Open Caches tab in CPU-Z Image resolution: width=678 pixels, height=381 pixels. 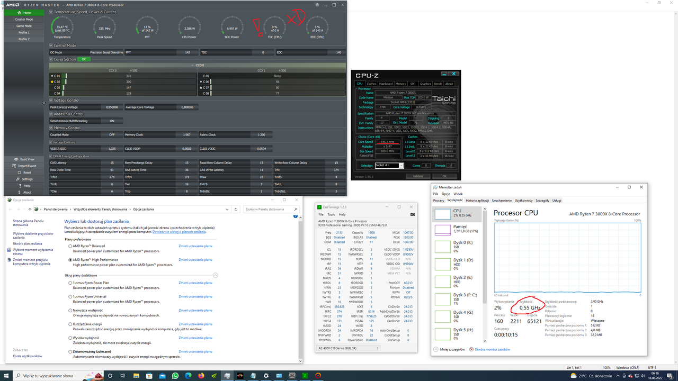pos(371,84)
